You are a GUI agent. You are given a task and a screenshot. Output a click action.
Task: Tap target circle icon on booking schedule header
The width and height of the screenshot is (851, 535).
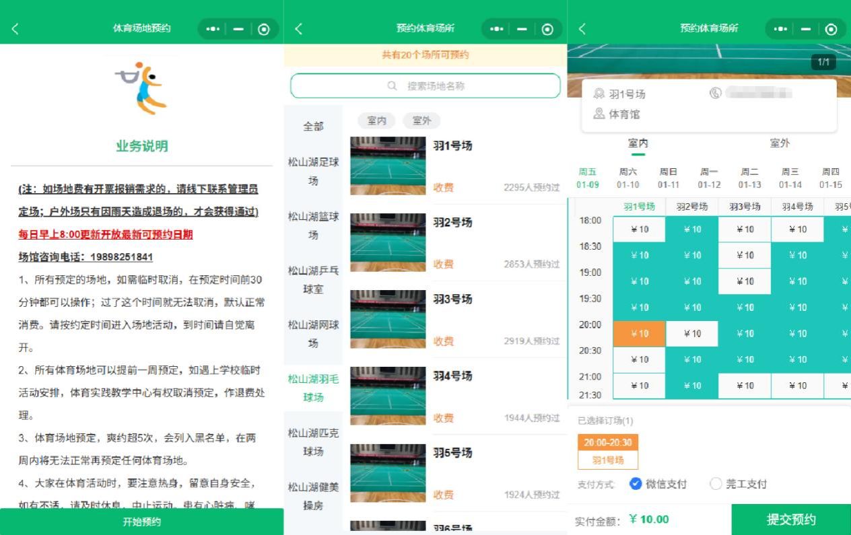point(831,29)
